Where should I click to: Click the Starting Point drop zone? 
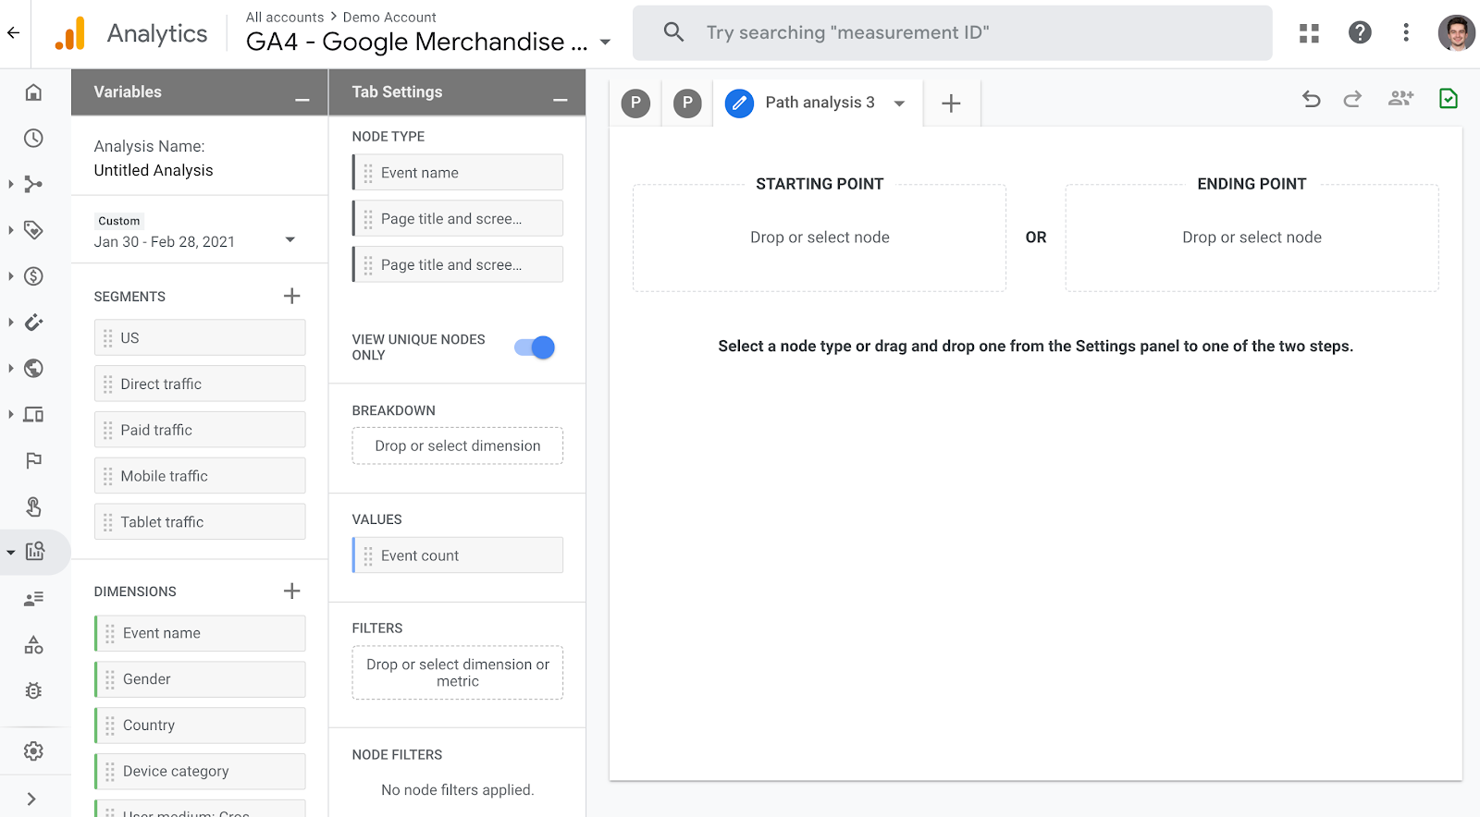820,238
